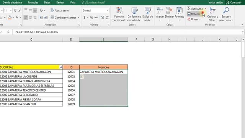Image resolution: width=245 pixels, height=138 pixels.
Task: Select column E header
Action: click(103, 39)
